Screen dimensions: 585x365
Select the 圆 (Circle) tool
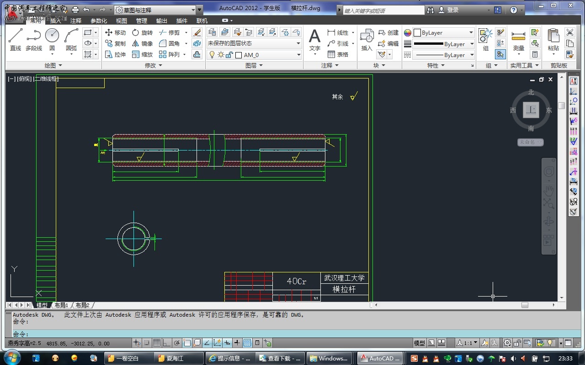point(52,40)
